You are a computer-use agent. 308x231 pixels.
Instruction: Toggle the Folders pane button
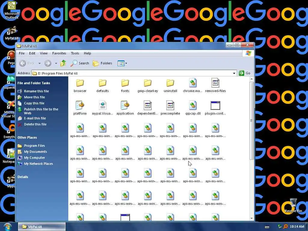coord(103,63)
